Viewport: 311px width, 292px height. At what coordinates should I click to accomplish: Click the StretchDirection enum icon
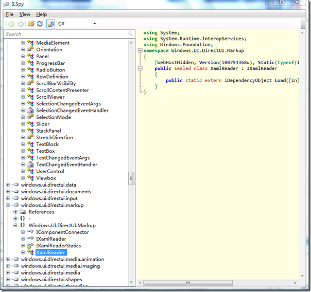pos(30,137)
